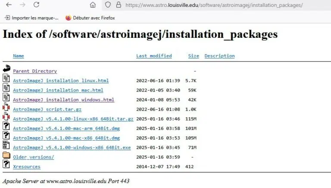Sort the listing by Description
The image size is (331, 188).
[x=219, y=56]
